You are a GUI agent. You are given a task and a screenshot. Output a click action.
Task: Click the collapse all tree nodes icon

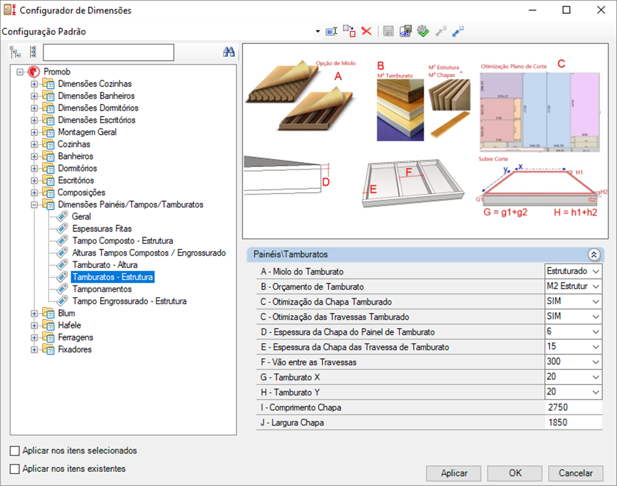point(32,52)
